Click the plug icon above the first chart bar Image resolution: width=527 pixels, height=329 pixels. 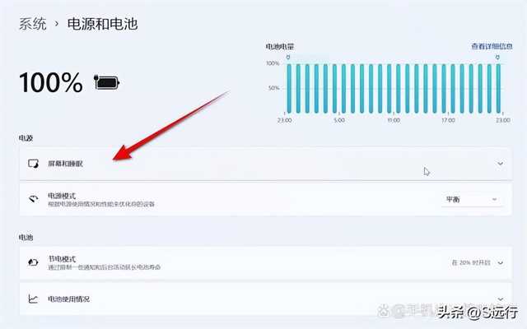pyautogui.click(x=288, y=58)
